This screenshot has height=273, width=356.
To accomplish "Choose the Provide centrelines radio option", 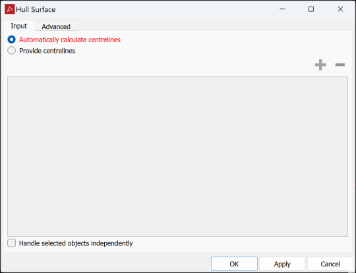I will [x=12, y=50].
